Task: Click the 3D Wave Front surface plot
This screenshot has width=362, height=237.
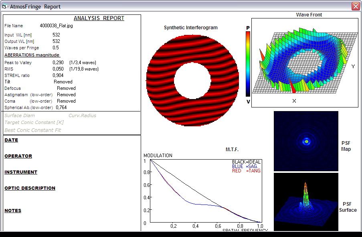Action: [x=305, y=63]
